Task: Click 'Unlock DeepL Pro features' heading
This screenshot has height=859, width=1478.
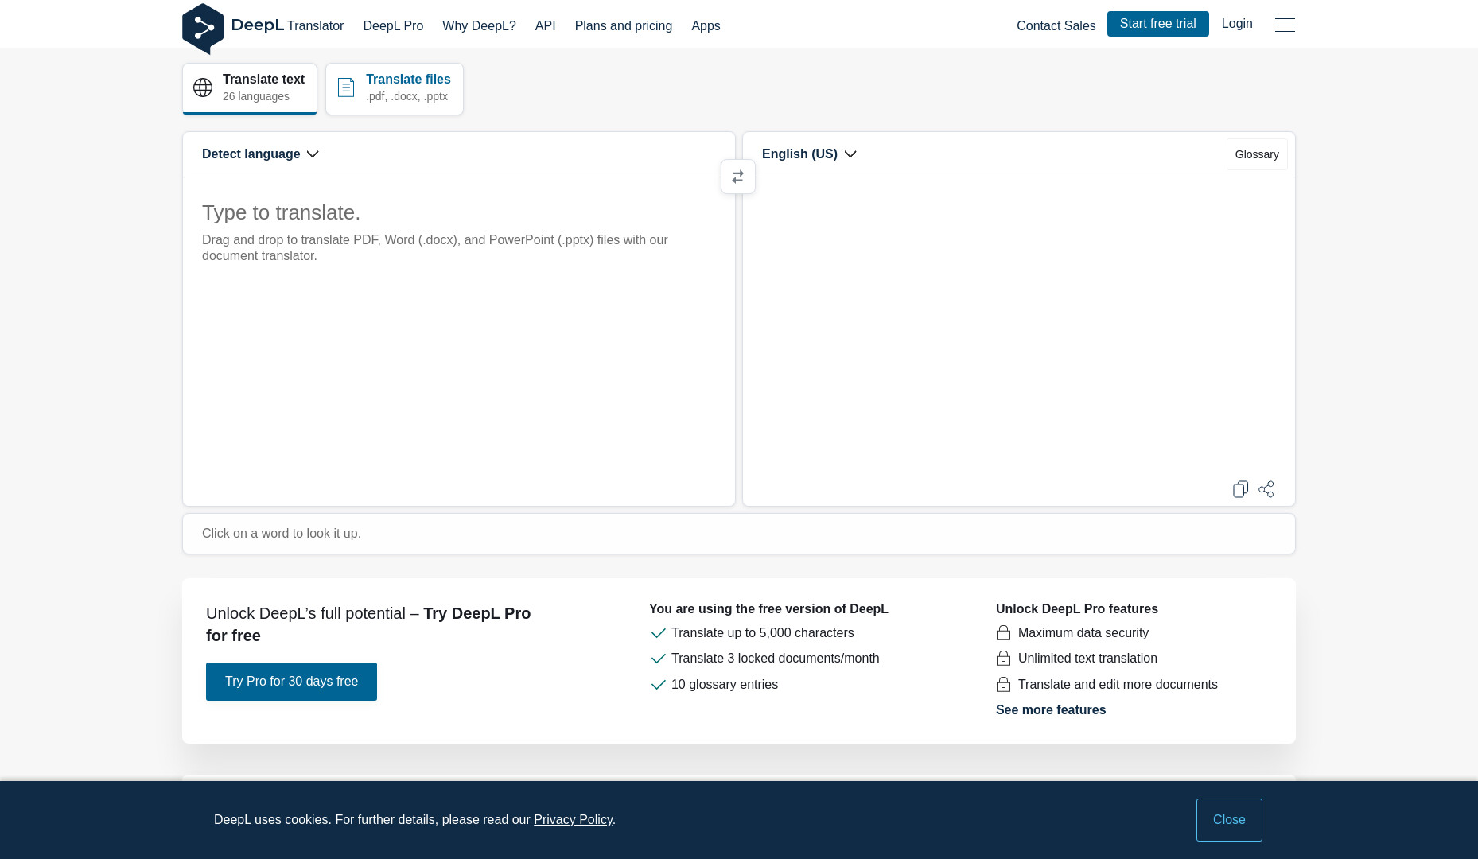Action: pos(1077,609)
